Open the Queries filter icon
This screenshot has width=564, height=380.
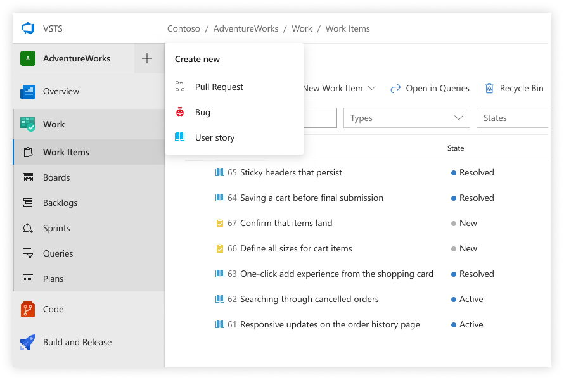coord(28,253)
